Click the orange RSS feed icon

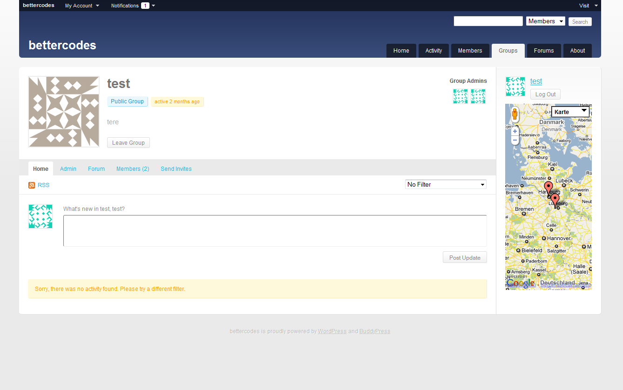[32, 185]
